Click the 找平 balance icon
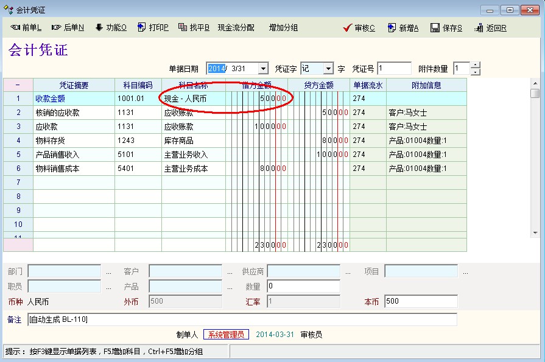The height and width of the screenshot is (362, 545). tap(182, 27)
